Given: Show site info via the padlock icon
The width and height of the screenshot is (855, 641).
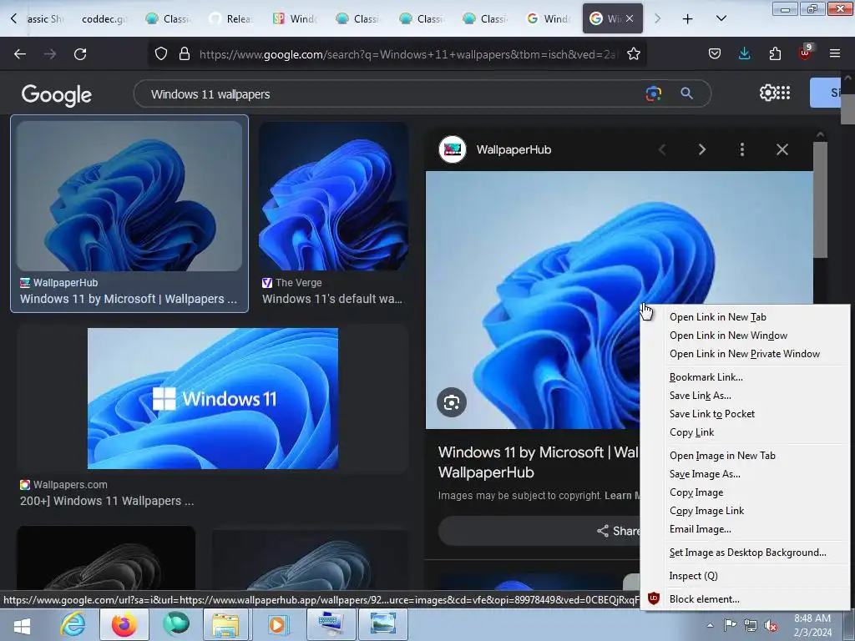Looking at the screenshot, I should 185,54.
